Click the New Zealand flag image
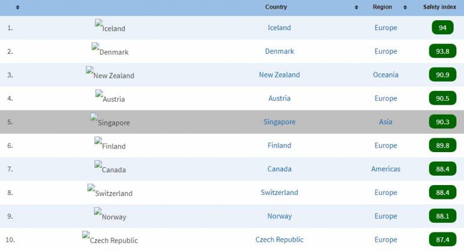 click(x=110, y=75)
